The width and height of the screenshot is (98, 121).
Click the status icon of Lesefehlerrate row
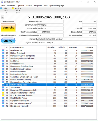point(3,50)
